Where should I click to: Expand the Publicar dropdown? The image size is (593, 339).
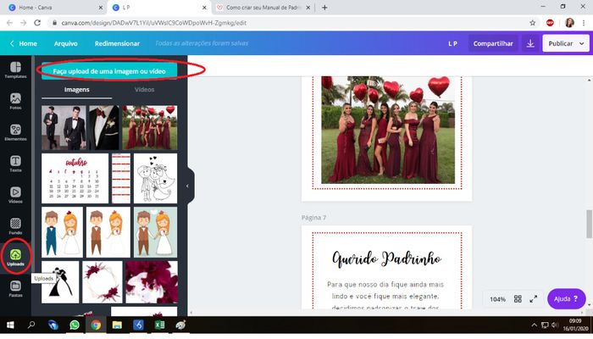[582, 43]
